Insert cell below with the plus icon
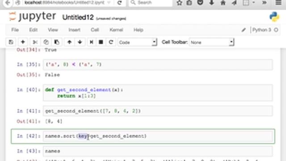Image resolution: width=286 pixels, height=161 pixels. [23, 42]
